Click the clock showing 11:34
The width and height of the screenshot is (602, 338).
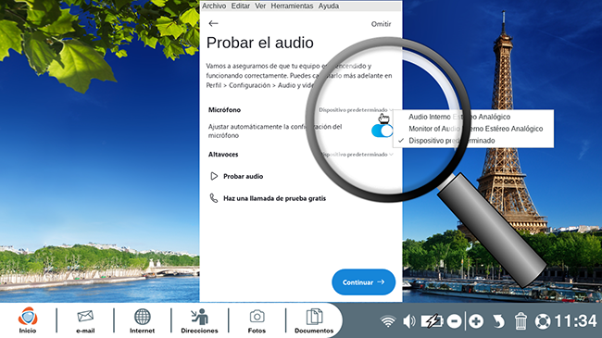pyautogui.click(x=575, y=321)
